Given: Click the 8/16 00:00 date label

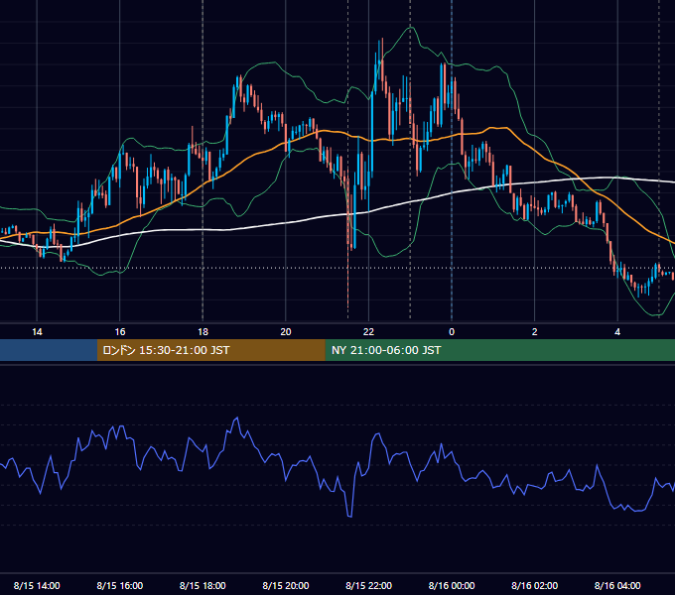Looking at the screenshot, I should [x=452, y=585].
